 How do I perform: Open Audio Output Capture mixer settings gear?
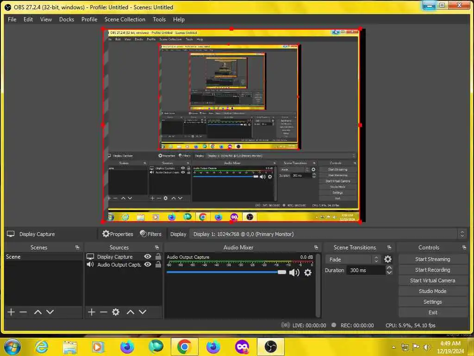(308, 273)
